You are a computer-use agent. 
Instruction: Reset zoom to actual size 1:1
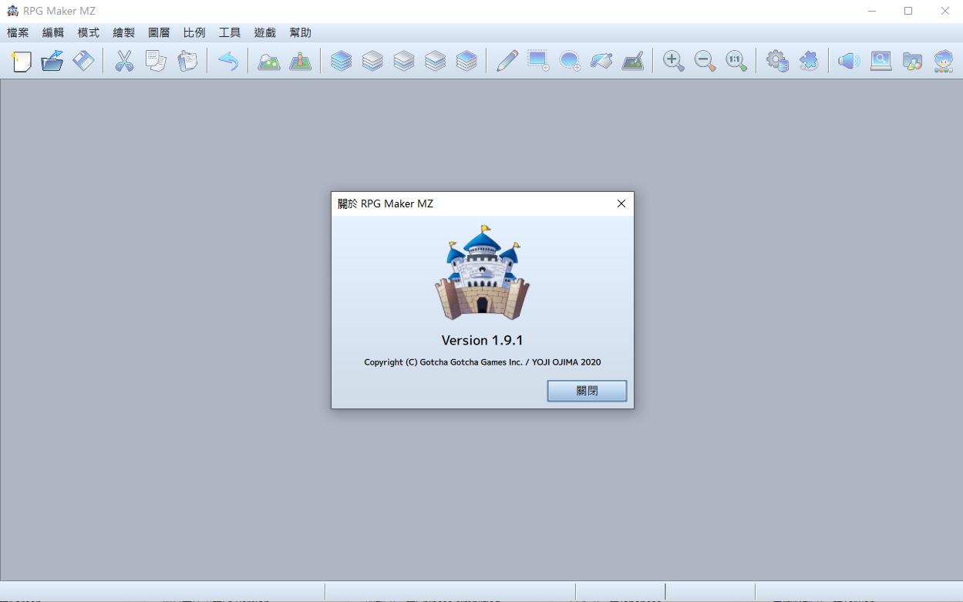point(736,61)
